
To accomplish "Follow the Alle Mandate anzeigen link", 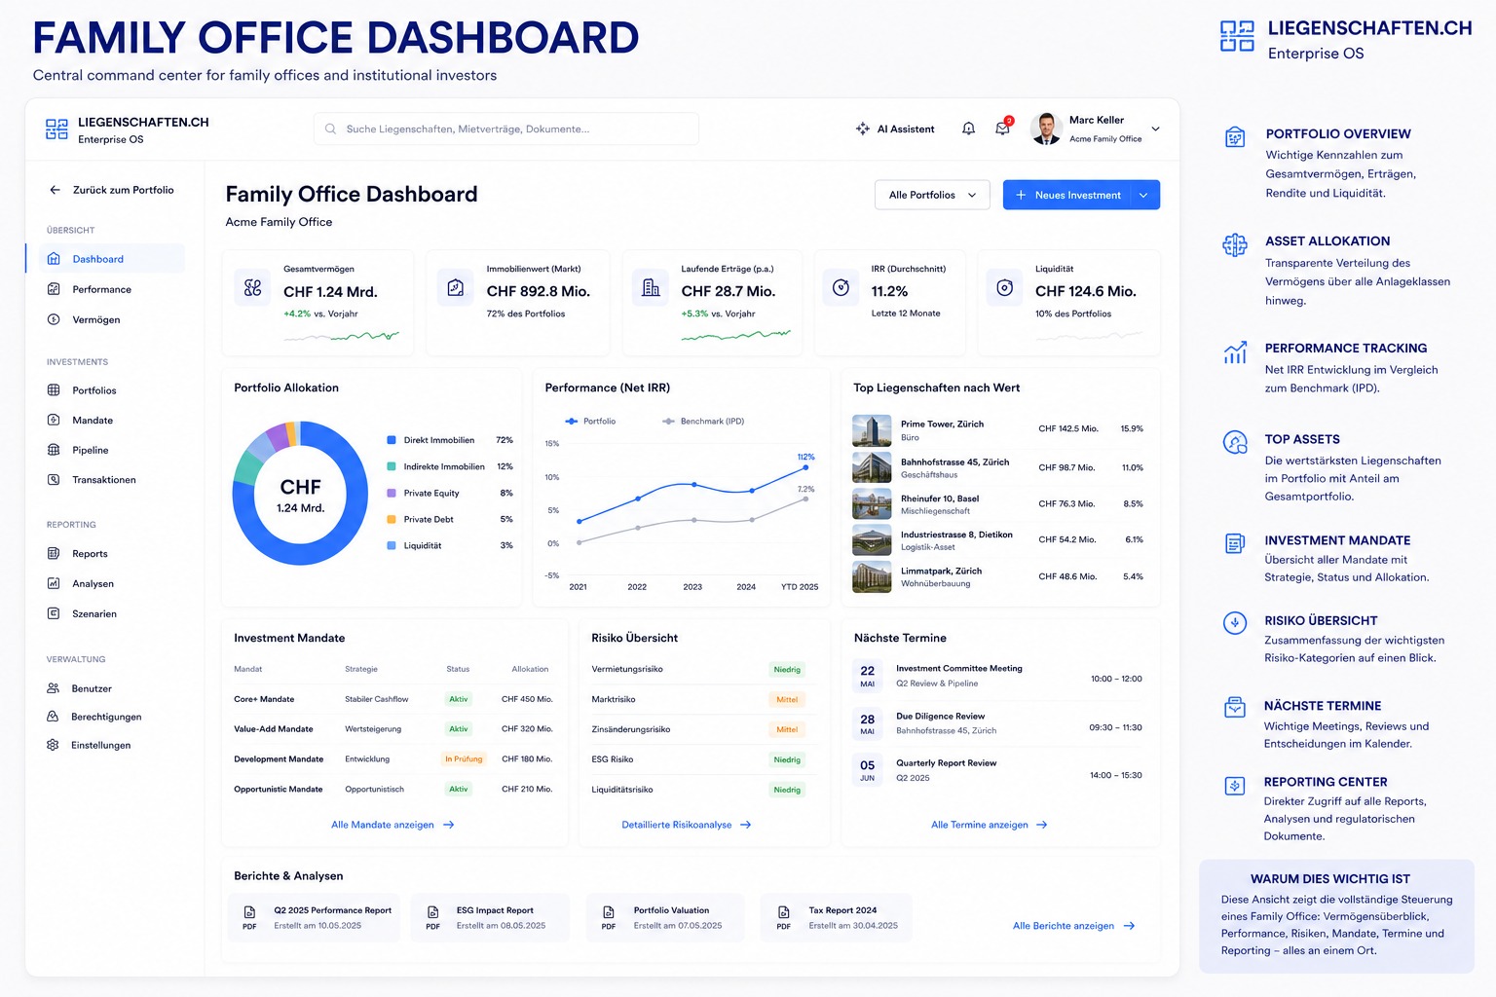I will pyautogui.click(x=393, y=825).
